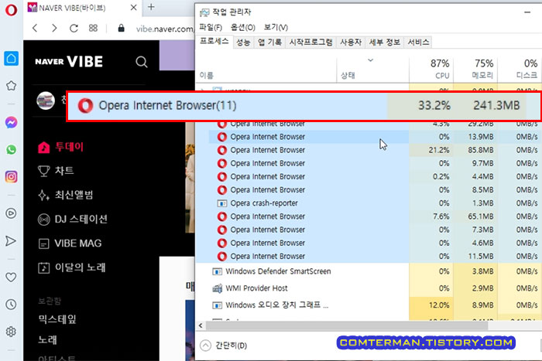Screen dimensions: 542x361
Task: Click the Opera logo menu icon
Action: click(11, 10)
